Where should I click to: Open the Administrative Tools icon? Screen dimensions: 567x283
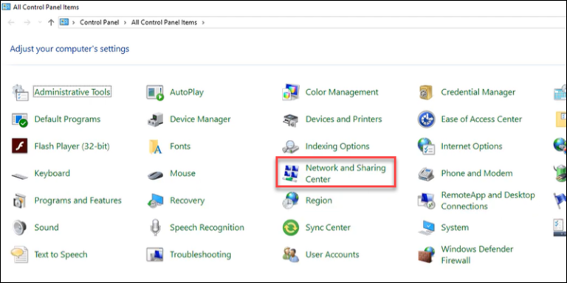tap(19, 92)
